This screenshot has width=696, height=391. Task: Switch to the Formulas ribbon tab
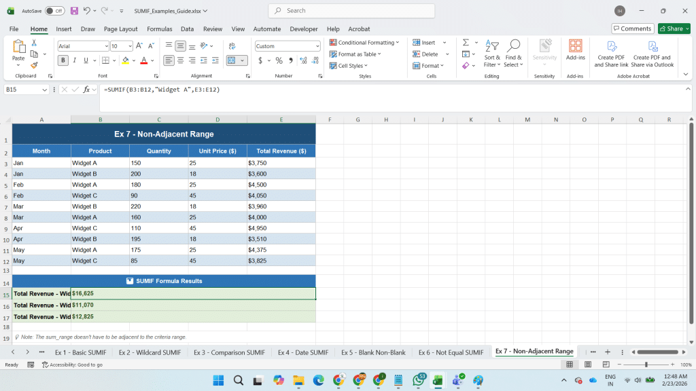pos(159,29)
